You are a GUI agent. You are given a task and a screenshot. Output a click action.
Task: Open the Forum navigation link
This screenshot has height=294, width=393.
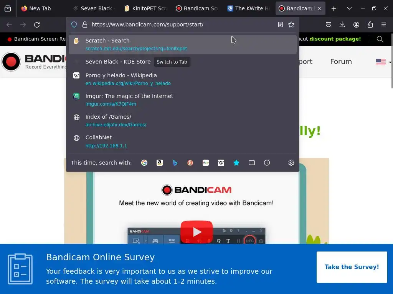[x=341, y=62]
